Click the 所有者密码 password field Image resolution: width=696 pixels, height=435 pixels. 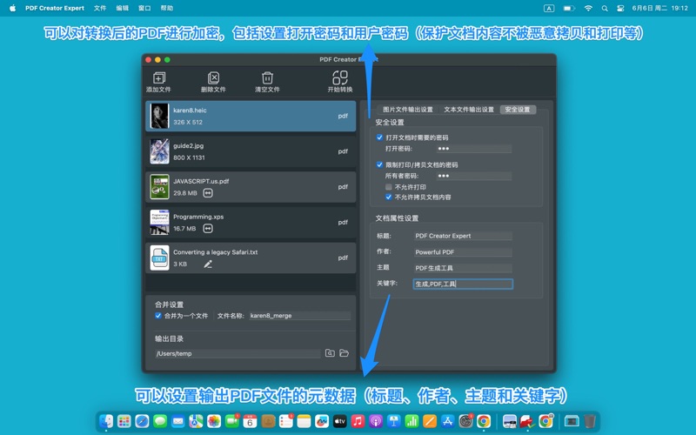(473, 176)
